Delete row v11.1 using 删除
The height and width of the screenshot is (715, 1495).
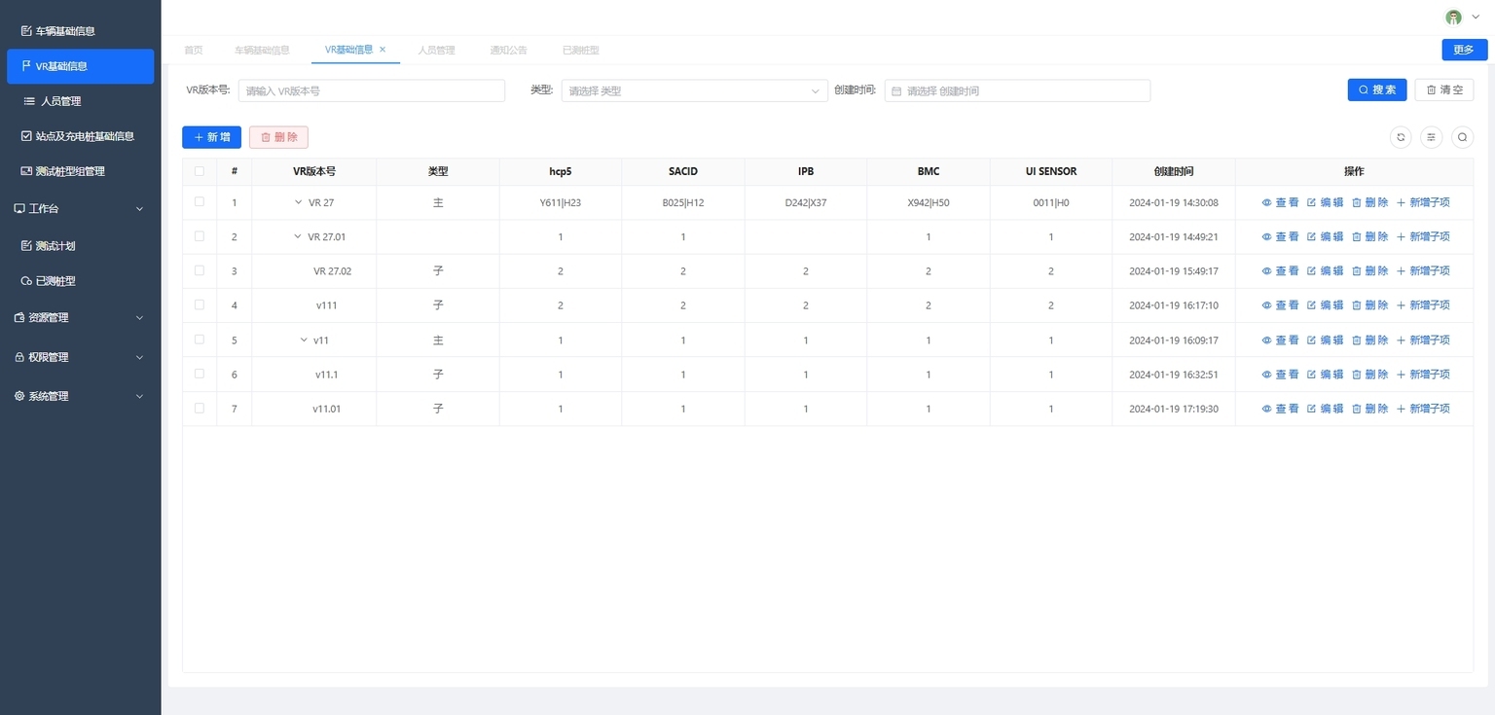[1369, 374]
